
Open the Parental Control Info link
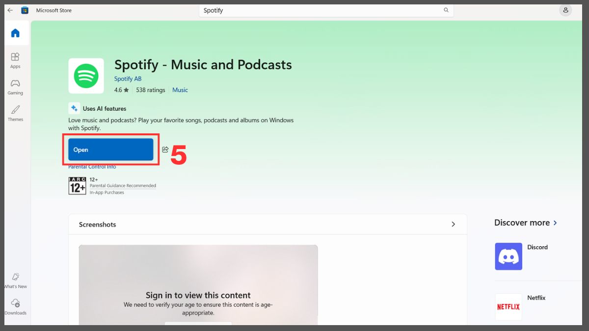tap(92, 167)
